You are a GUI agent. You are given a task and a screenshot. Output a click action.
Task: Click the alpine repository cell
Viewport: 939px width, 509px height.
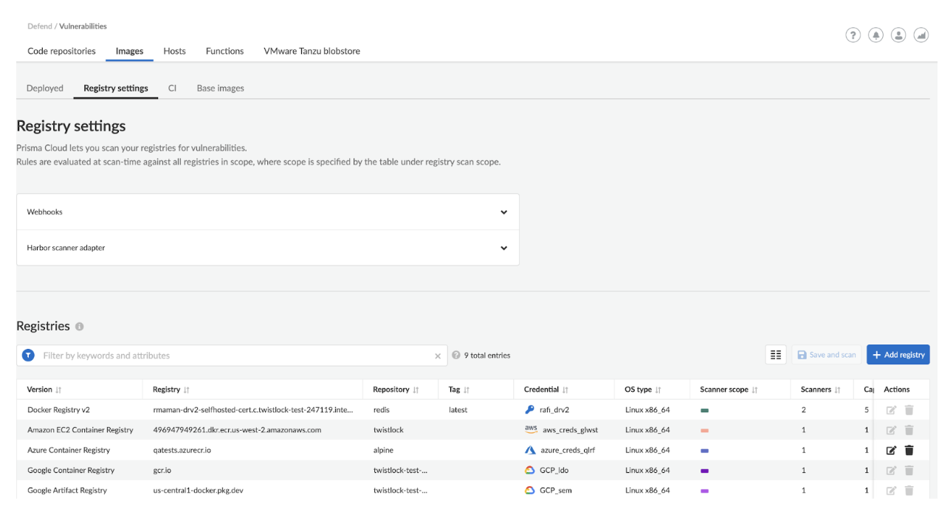pos(383,450)
